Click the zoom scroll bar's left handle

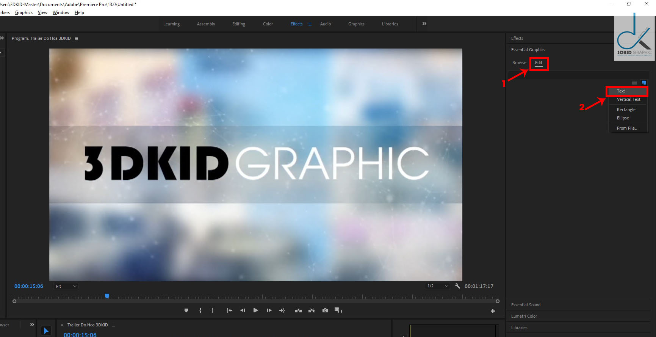(x=14, y=301)
